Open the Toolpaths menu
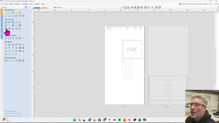Screen dimensions: 219x123 25,4
